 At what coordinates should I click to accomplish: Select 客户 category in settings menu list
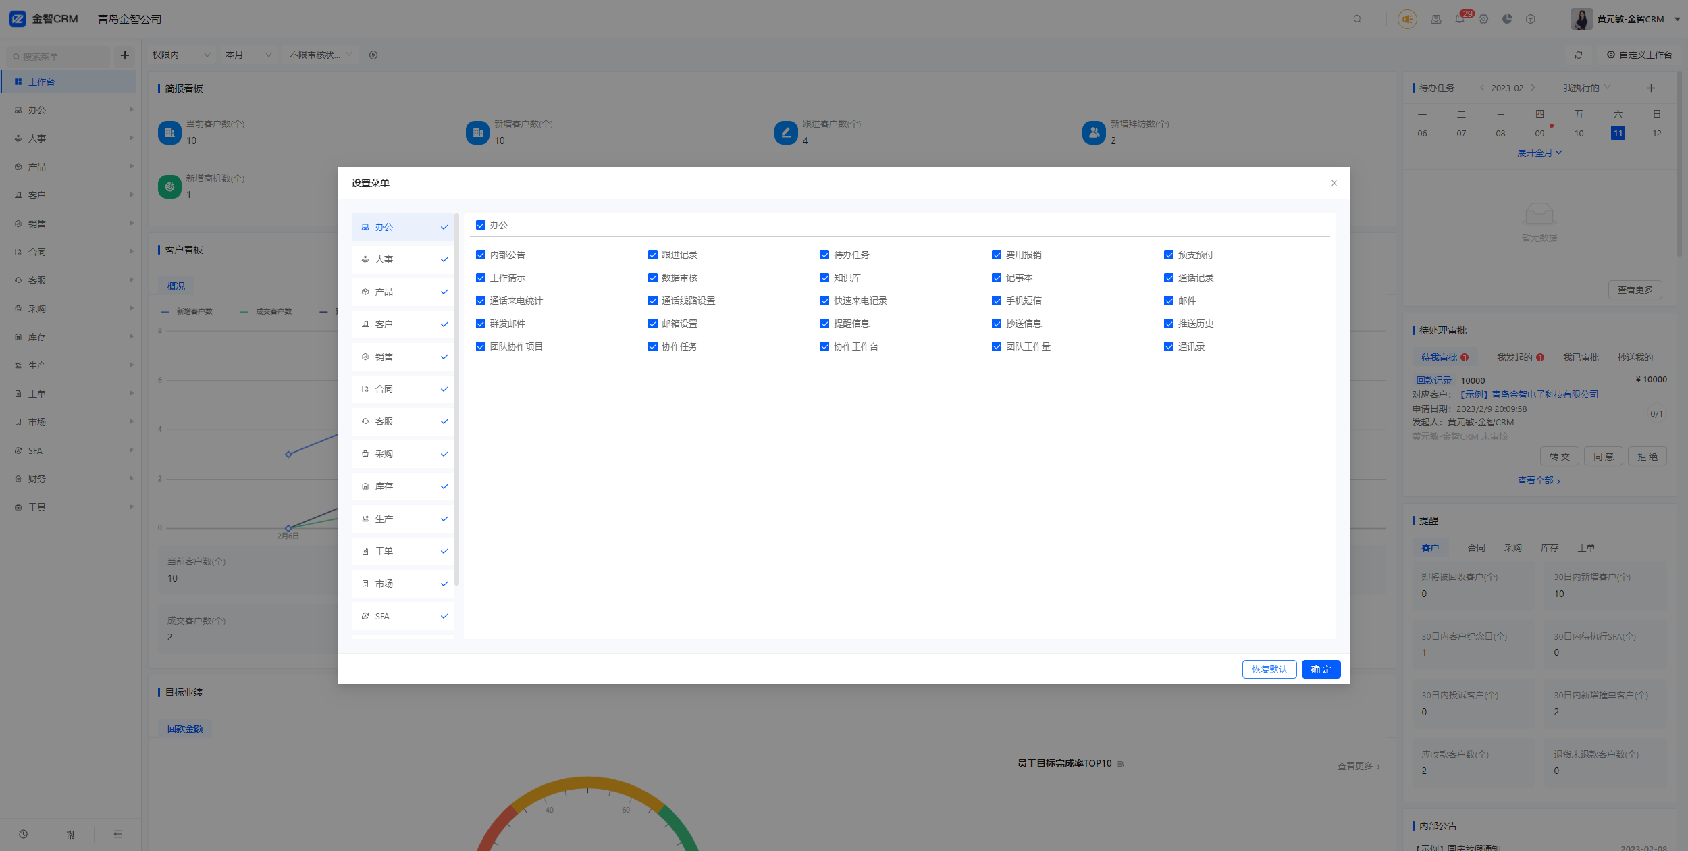pyautogui.click(x=403, y=324)
